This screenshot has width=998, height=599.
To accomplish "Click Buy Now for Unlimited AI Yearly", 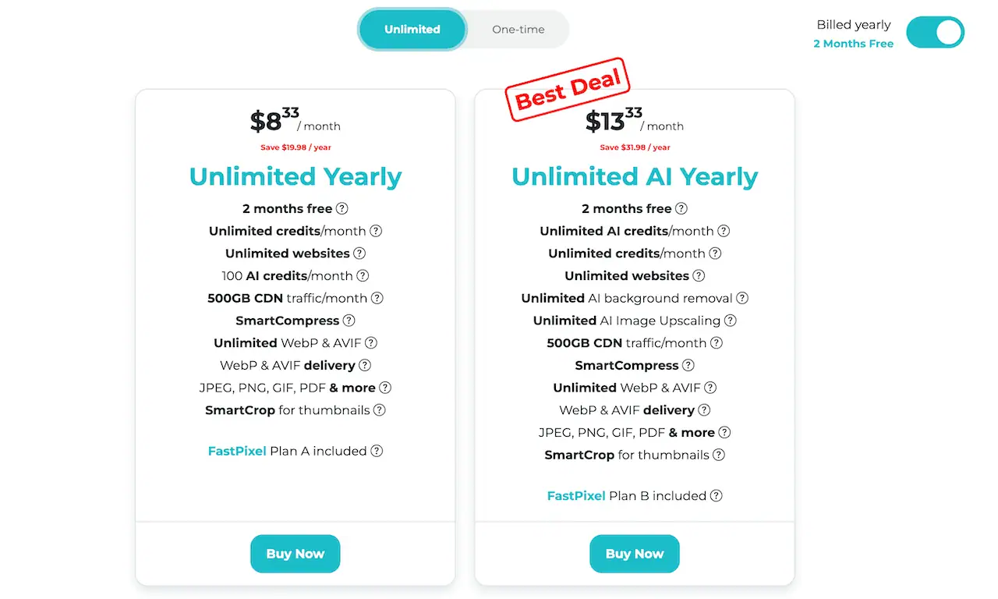I will [634, 554].
